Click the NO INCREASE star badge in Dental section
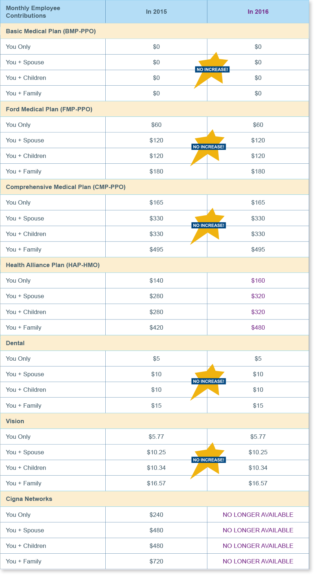The image size is (321, 575). click(208, 382)
